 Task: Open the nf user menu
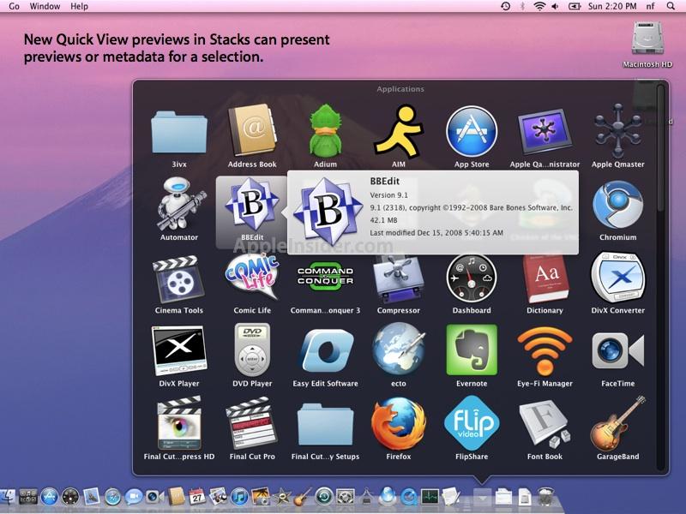(x=651, y=6)
